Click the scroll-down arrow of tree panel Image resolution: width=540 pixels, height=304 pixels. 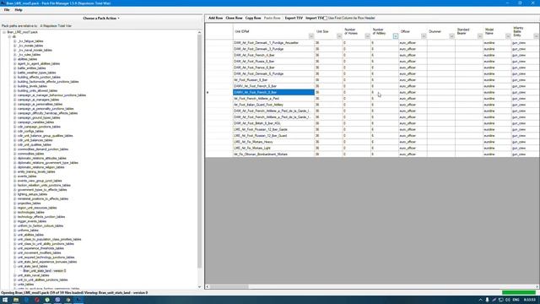coord(199,287)
